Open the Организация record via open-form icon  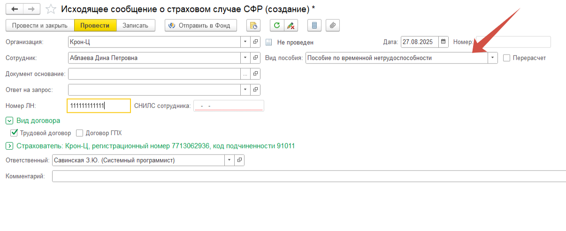(256, 42)
